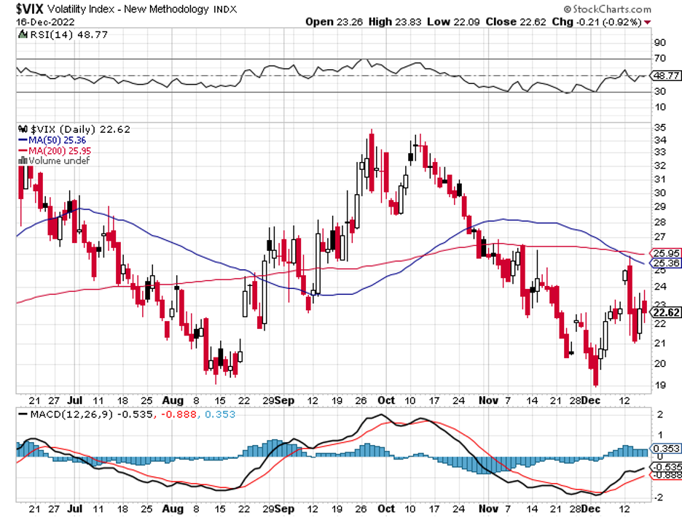Click the 0.353 MACD histogram tag

click(x=666, y=448)
